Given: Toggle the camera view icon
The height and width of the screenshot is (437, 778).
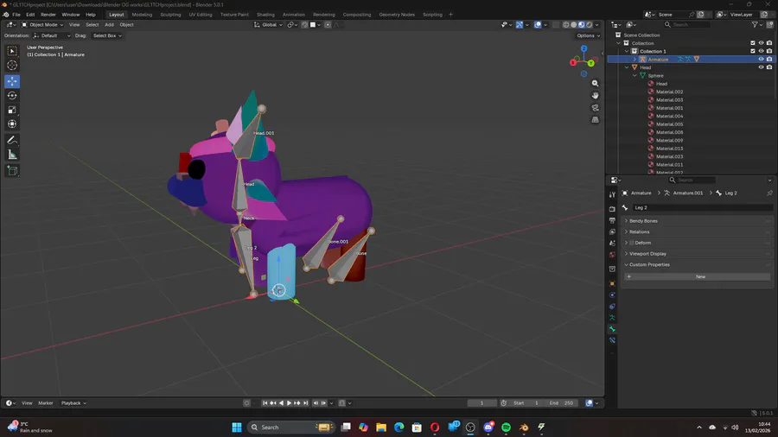Looking at the screenshot, I should point(595,107).
